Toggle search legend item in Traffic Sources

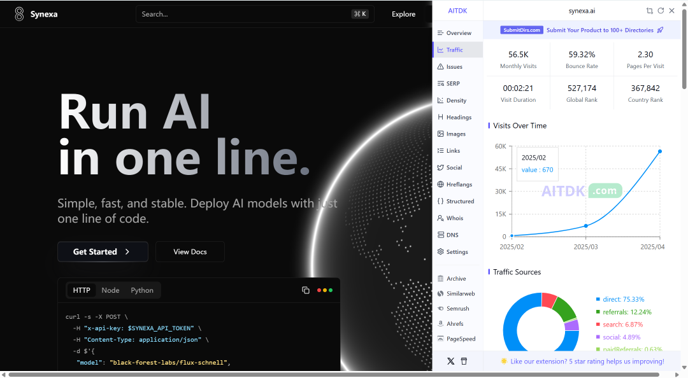[x=619, y=325]
